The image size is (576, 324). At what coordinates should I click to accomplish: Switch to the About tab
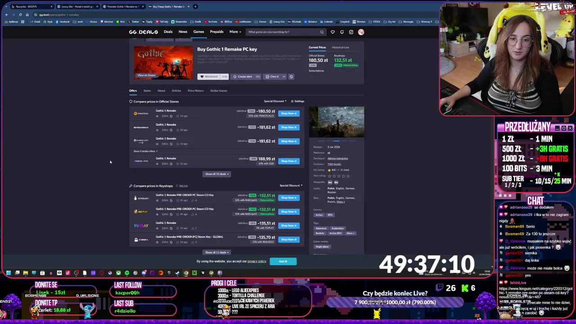click(161, 91)
